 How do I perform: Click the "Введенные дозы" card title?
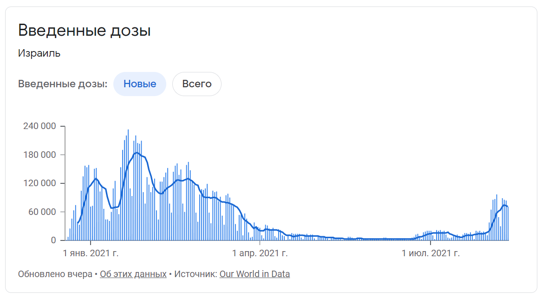(x=85, y=30)
